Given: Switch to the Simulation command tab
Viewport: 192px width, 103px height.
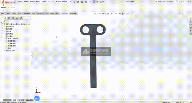Looking at the screenshot, I should click(65, 13).
